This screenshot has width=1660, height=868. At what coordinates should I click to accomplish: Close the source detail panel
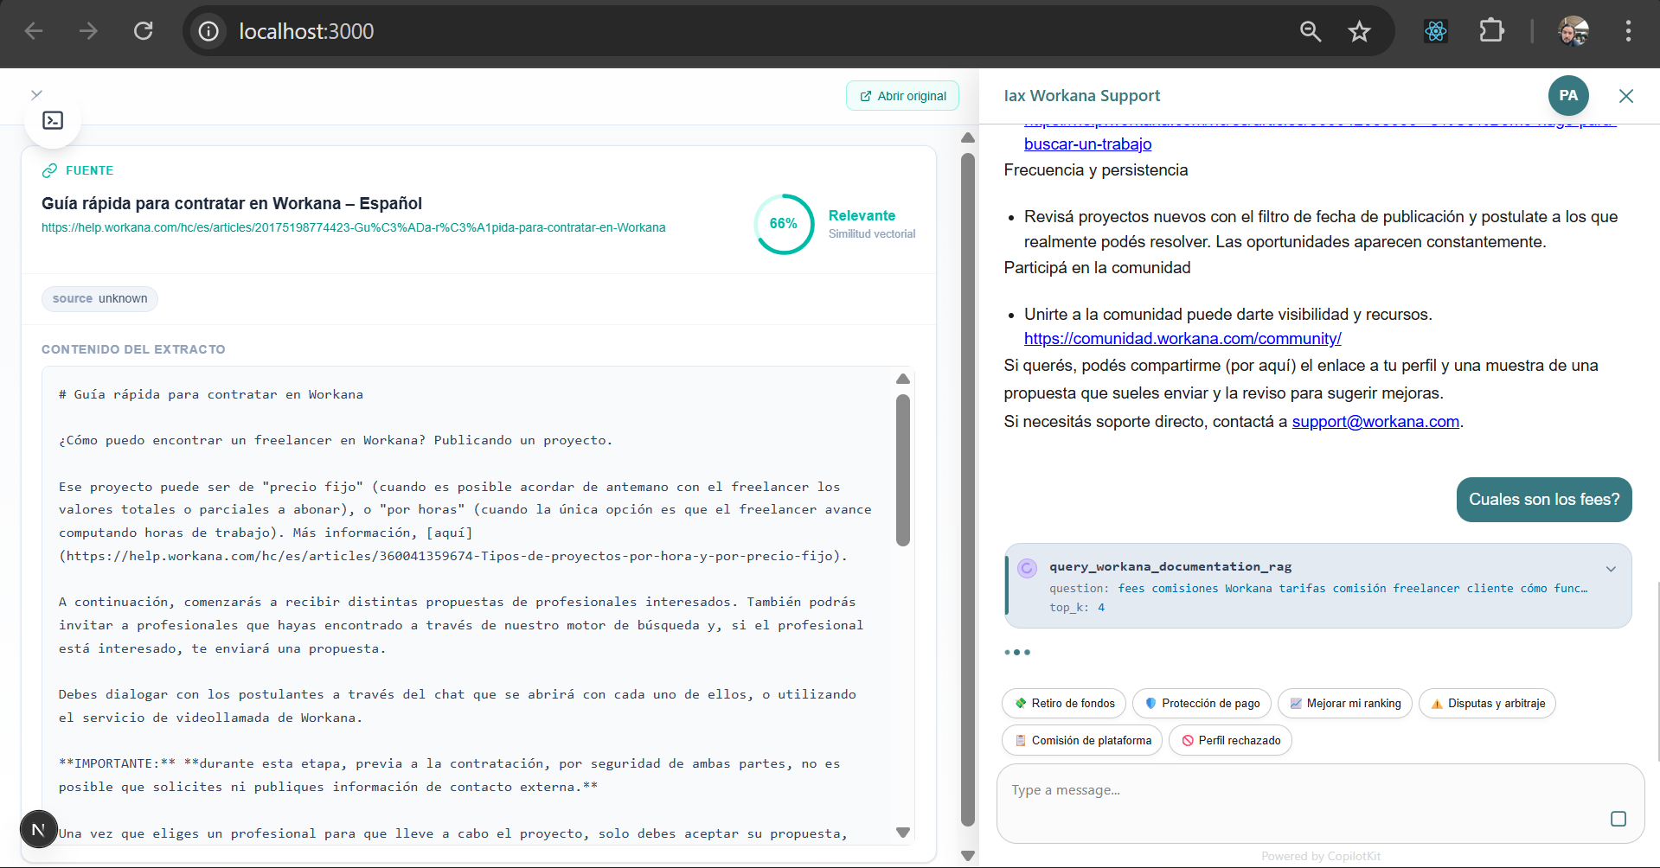coord(36,94)
